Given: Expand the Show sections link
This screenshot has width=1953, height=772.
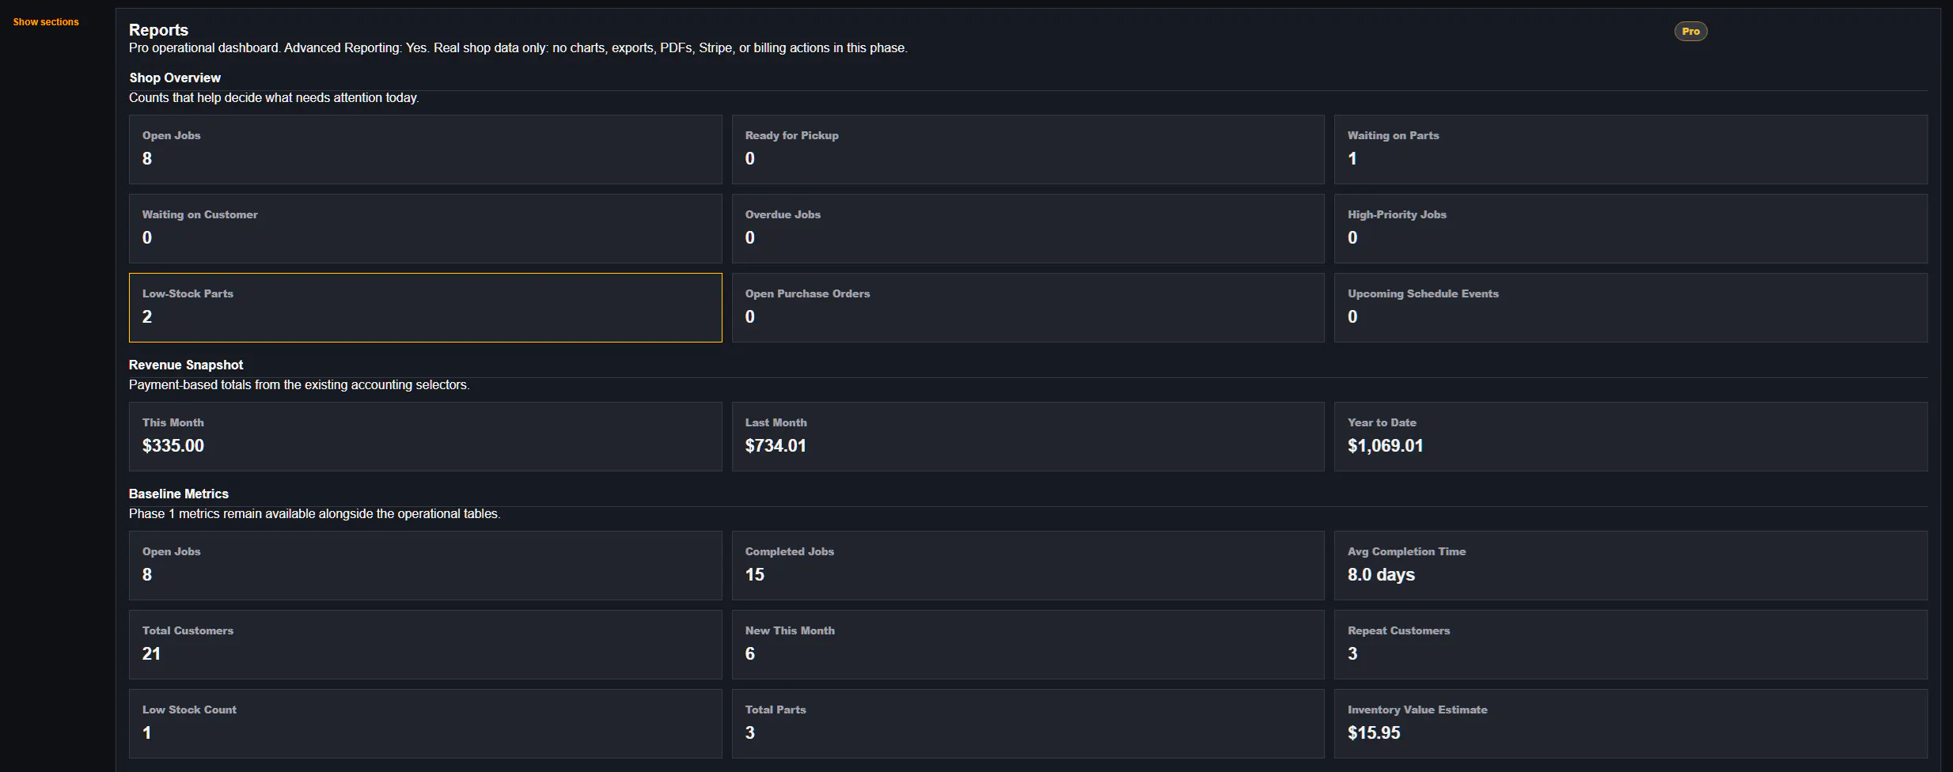Looking at the screenshot, I should [x=46, y=22].
